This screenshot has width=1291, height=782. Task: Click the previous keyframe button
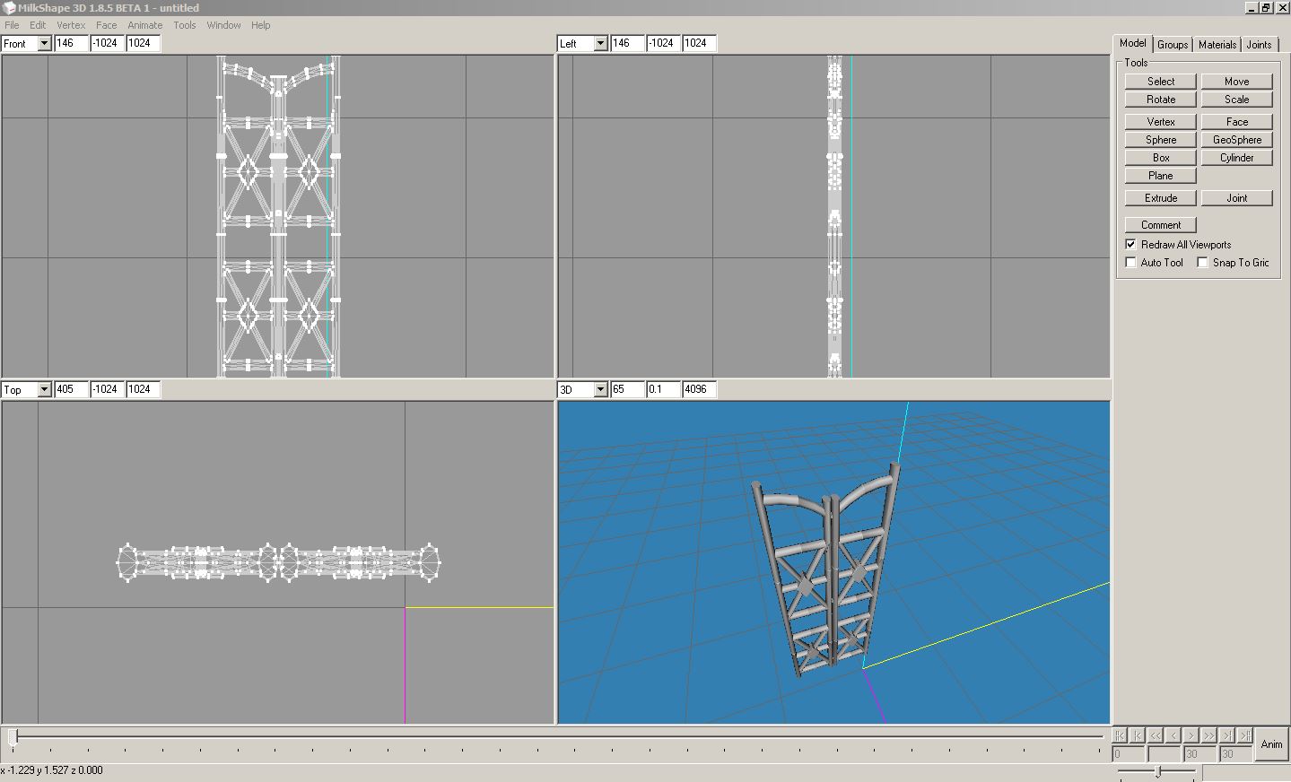pyautogui.click(x=1138, y=735)
